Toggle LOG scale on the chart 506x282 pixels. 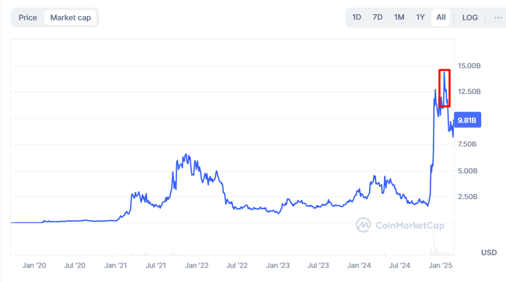470,18
